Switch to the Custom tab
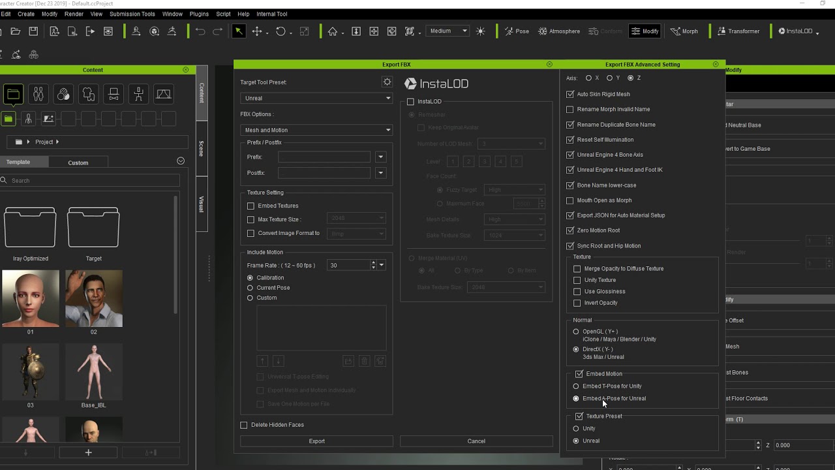 (x=78, y=163)
